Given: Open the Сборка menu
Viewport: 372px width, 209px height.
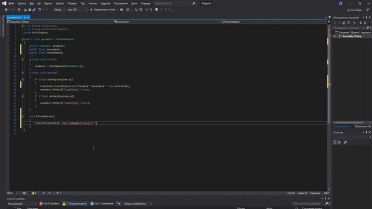Looking at the screenshot, I should tap(60, 3).
